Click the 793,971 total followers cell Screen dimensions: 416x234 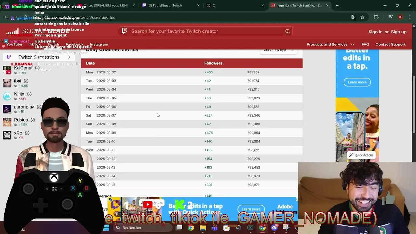coord(253,185)
